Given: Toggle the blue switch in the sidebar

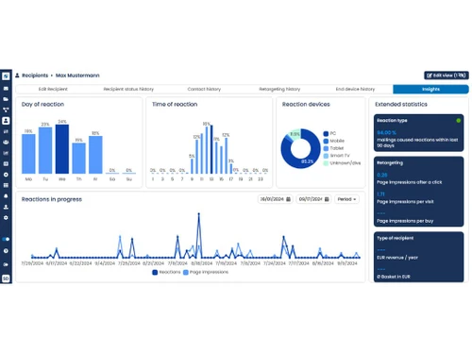Looking at the screenshot, I should tap(6, 239).
